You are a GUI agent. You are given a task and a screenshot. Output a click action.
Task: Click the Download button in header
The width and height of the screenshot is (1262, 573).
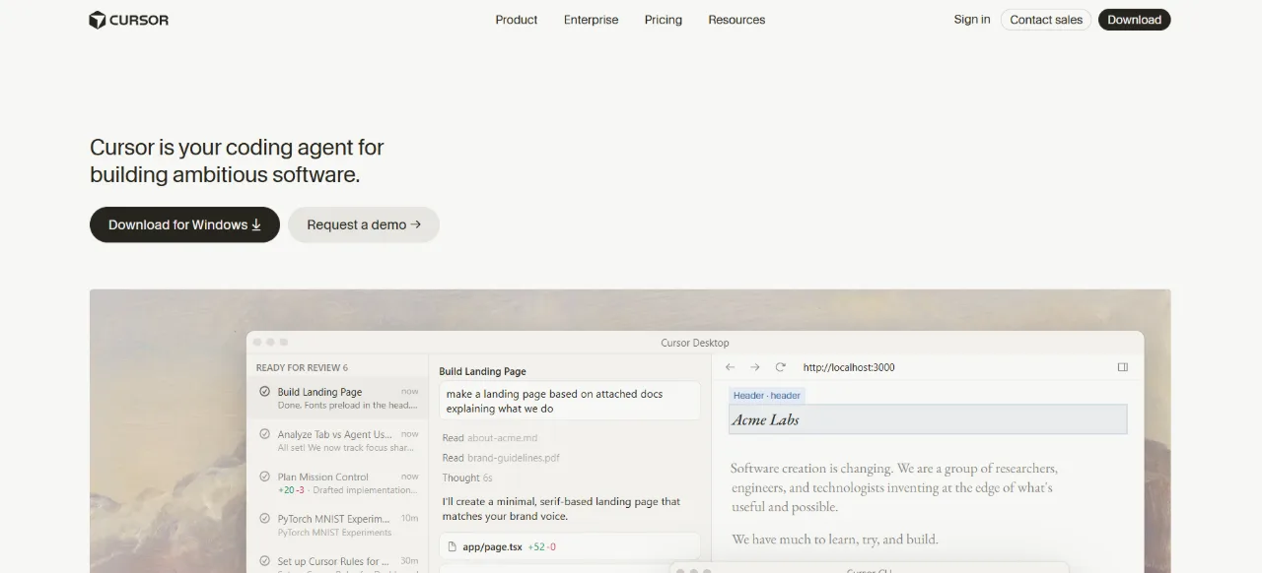(x=1134, y=20)
